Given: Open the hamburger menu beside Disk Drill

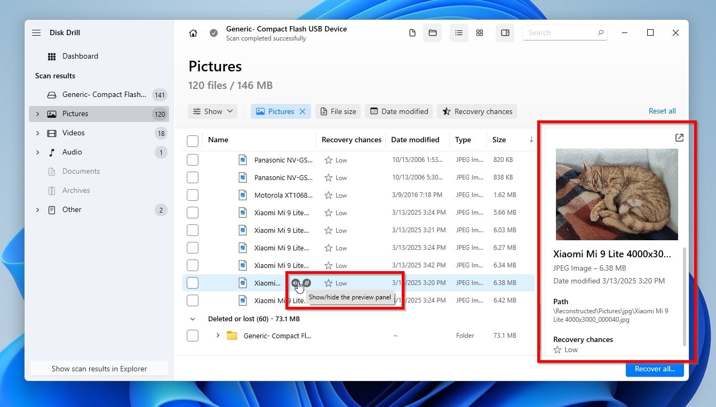Looking at the screenshot, I should 36,33.
